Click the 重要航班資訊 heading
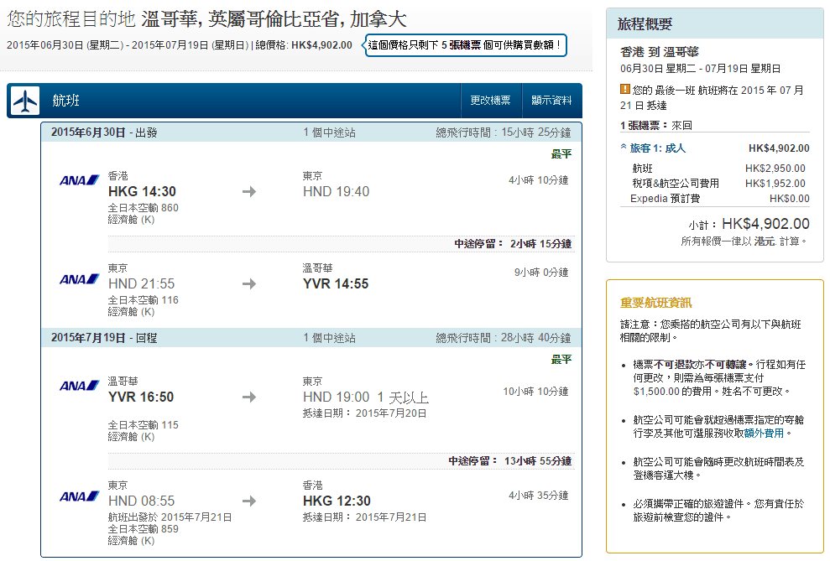Viewport: 830px width, 561px height. click(x=655, y=303)
